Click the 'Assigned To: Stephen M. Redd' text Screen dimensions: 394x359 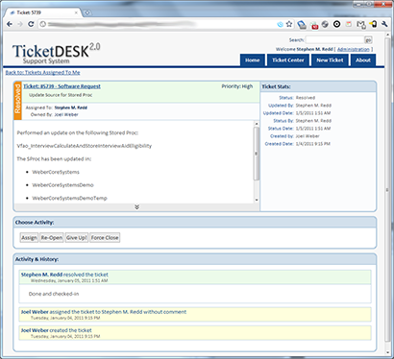[56, 108]
